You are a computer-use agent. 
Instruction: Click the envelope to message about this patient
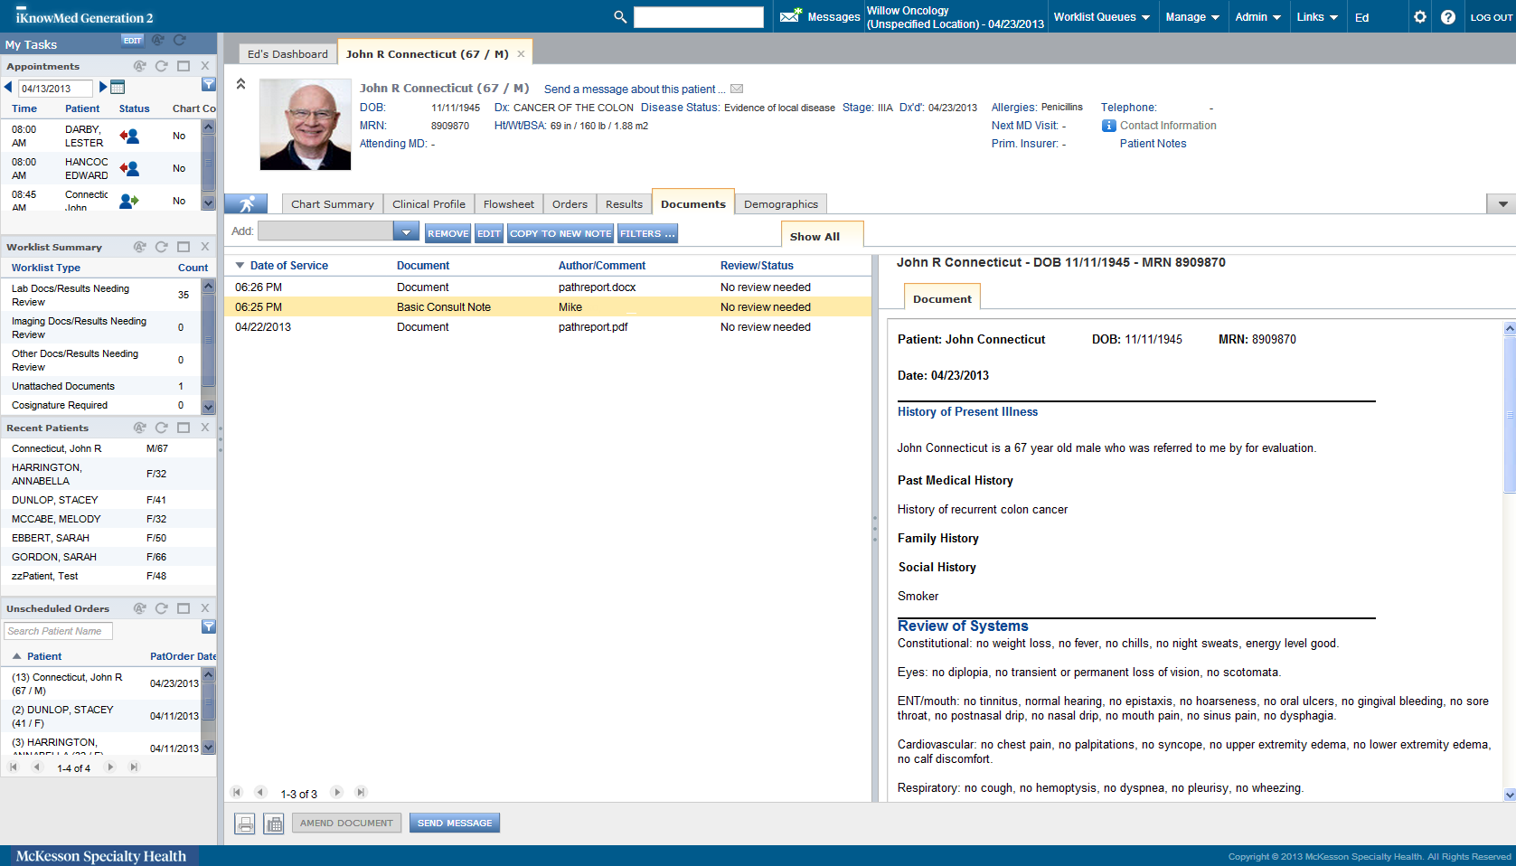737,89
